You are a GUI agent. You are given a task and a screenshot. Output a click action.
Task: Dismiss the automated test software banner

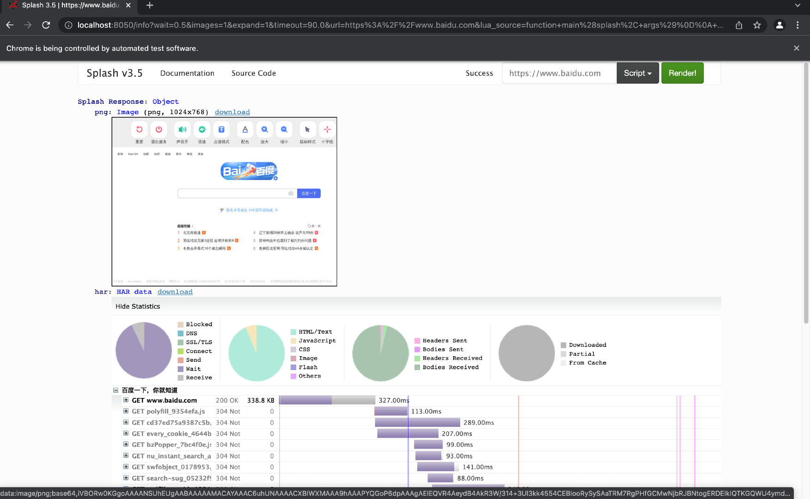pos(797,48)
